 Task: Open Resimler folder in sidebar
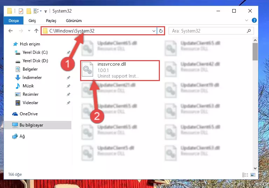click(27, 94)
